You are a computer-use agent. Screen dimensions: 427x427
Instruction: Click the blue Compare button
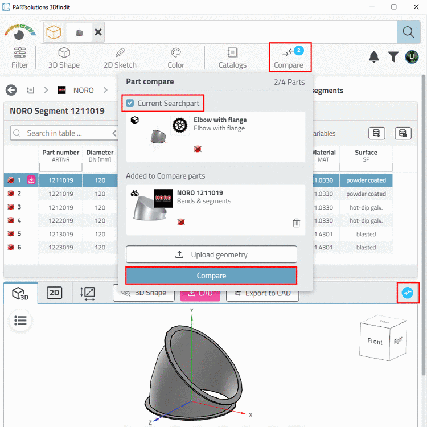(211, 276)
